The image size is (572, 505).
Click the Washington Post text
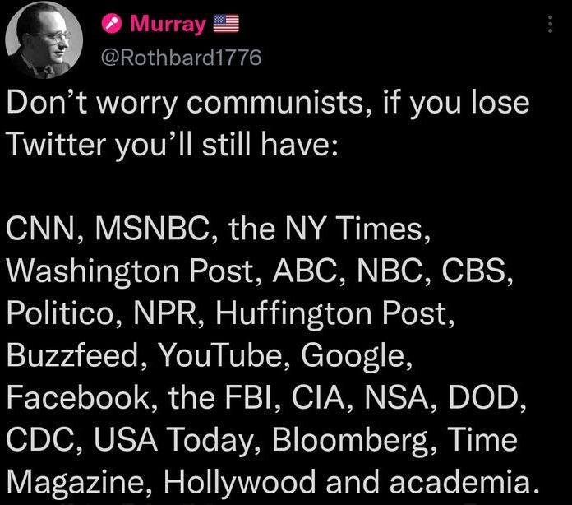(130, 271)
